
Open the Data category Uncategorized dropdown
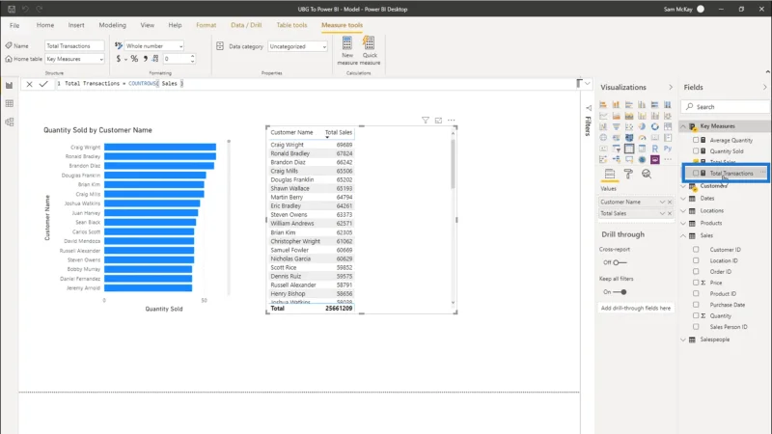297,46
